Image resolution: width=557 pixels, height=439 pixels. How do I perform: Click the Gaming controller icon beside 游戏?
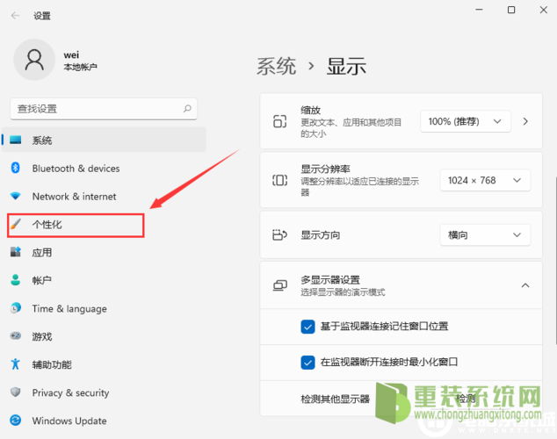[x=16, y=335]
